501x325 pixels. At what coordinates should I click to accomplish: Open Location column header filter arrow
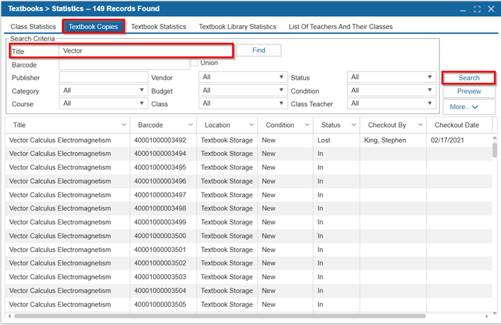pos(251,125)
